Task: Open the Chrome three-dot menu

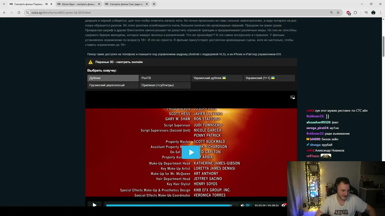Action: click(x=380, y=13)
